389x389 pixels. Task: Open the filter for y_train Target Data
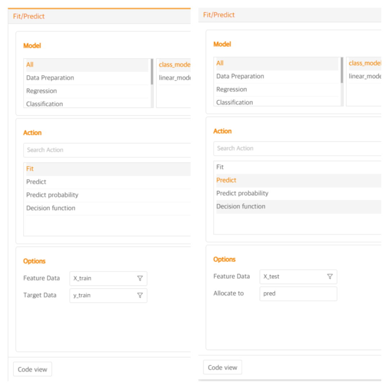pos(140,295)
